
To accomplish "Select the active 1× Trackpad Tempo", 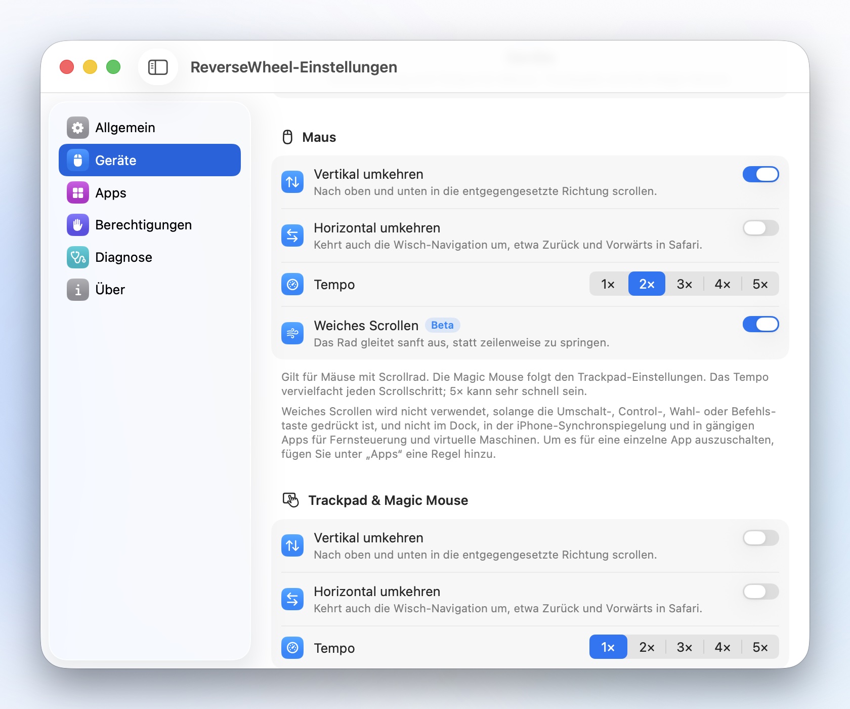I will coord(608,647).
